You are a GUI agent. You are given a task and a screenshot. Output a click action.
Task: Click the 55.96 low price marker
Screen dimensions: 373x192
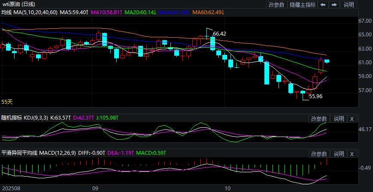coord(315,97)
